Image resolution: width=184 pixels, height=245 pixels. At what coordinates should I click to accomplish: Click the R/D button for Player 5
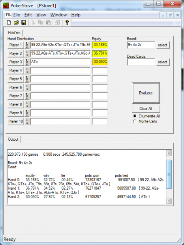[x=27, y=79]
